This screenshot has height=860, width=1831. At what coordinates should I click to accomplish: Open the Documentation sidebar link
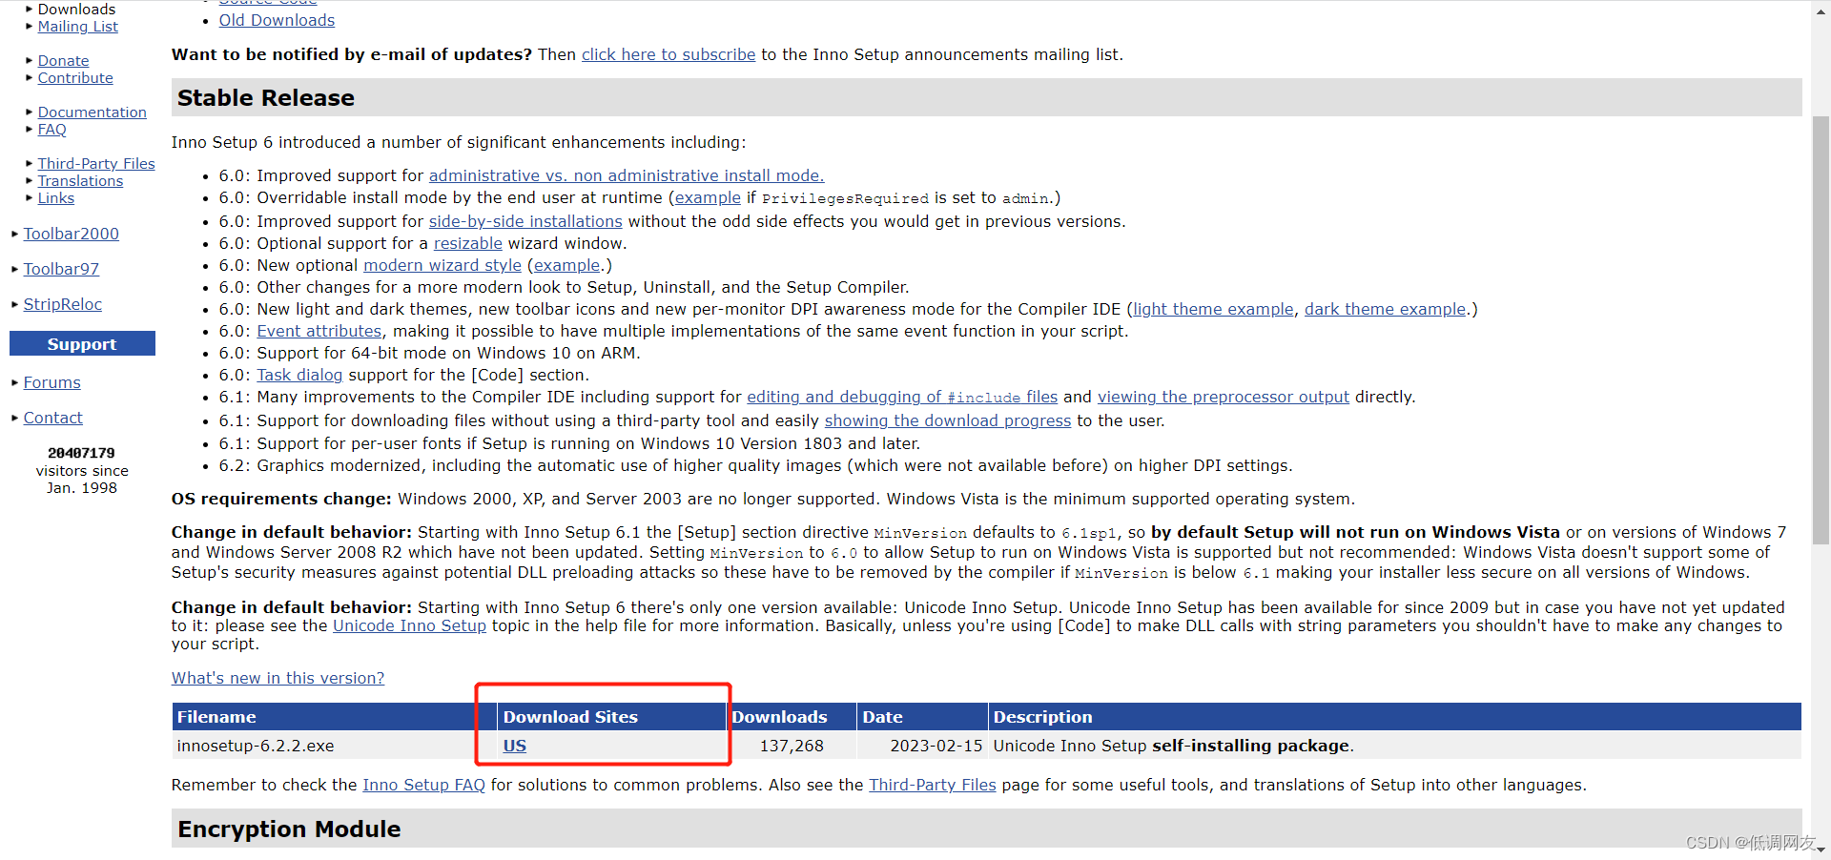[x=93, y=113]
